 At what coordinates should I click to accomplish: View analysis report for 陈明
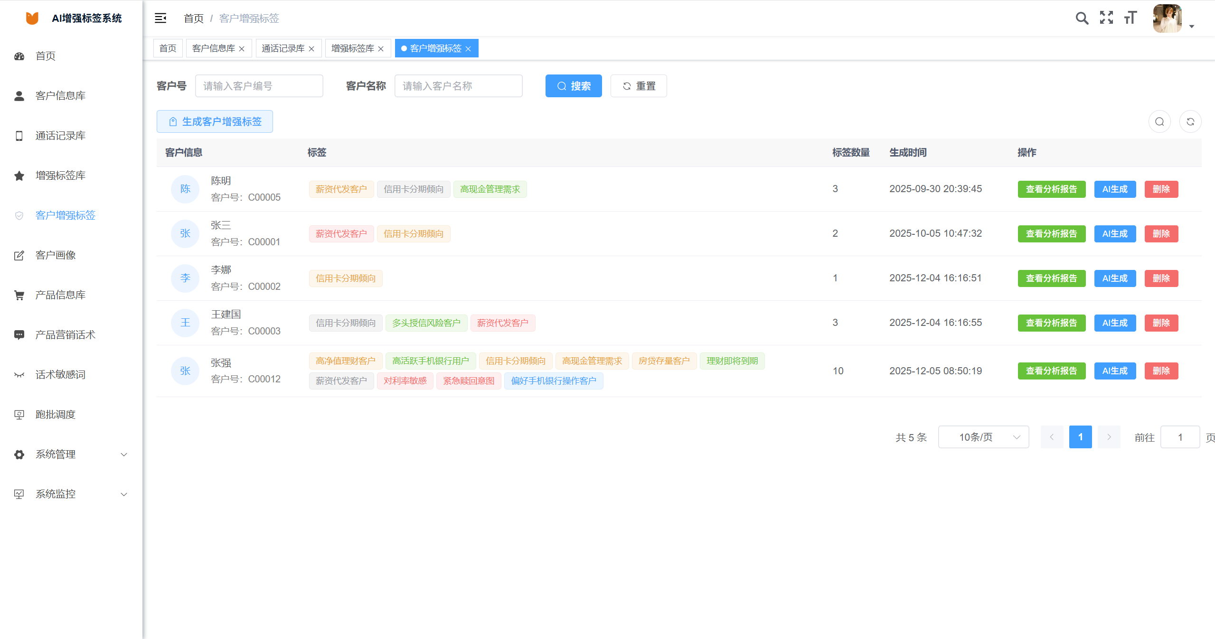(x=1051, y=189)
